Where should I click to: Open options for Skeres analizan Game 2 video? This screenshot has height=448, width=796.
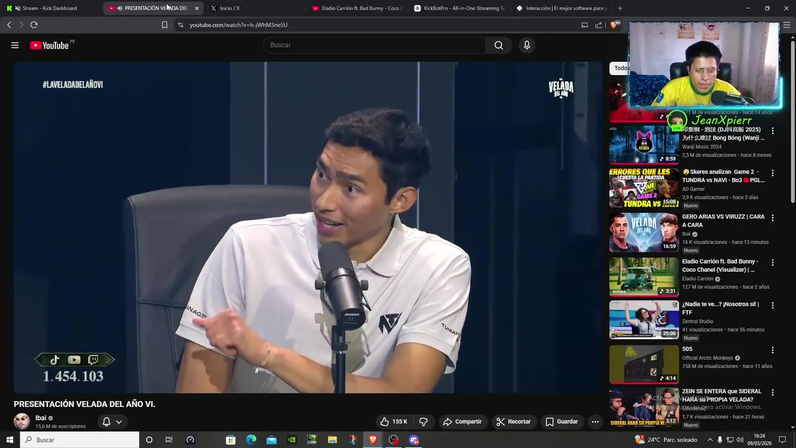coord(772,173)
